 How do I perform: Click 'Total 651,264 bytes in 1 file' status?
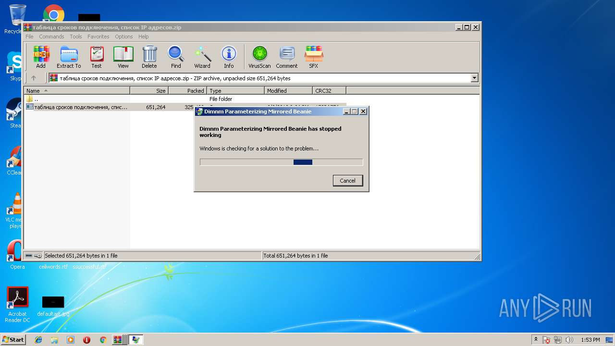[295, 256]
